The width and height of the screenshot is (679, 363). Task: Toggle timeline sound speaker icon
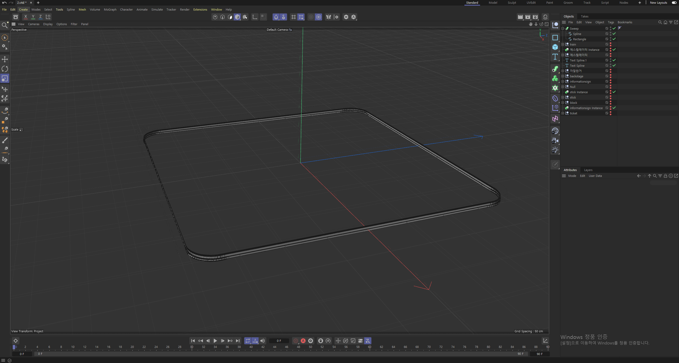click(x=263, y=341)
